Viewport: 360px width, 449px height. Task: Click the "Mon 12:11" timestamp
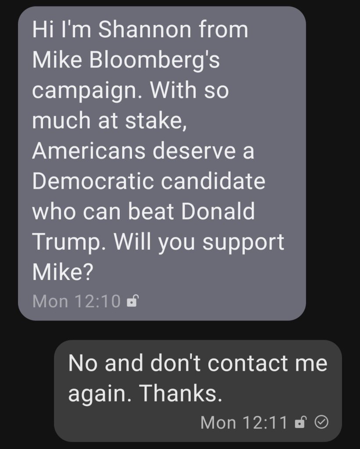tap(244, 423)
